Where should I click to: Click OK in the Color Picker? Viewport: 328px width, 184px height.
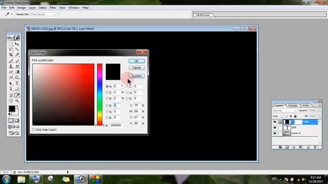(137, 61)
